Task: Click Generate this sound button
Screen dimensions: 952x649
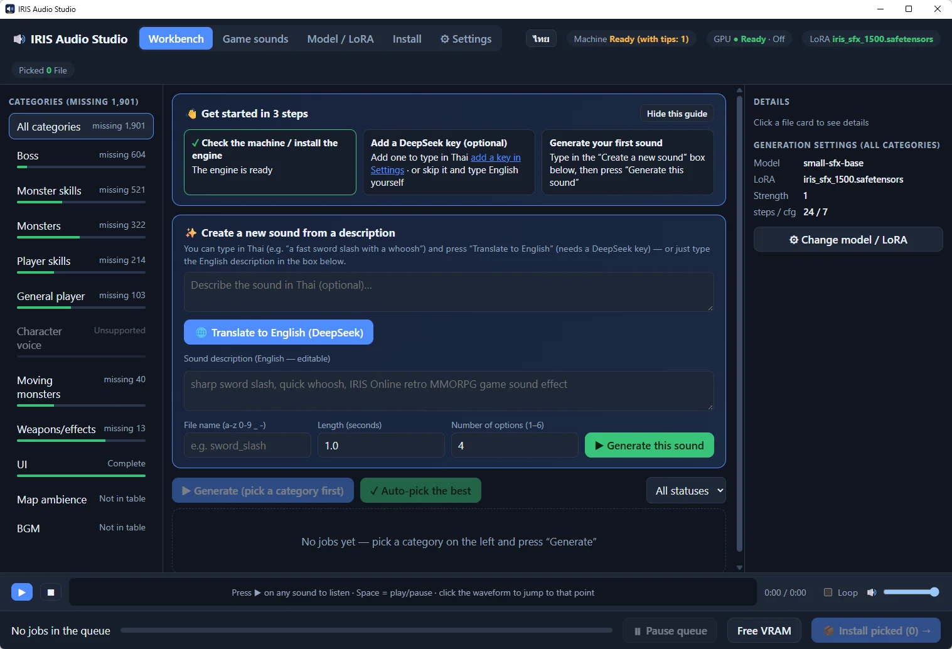Action: point(649,446)
